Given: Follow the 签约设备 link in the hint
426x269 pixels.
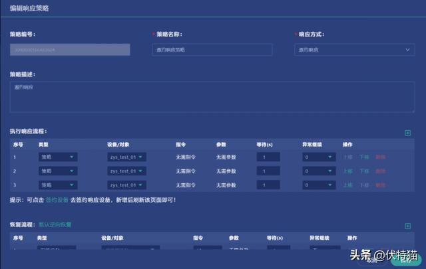Looking at the screenshot, I should point(57,200).
